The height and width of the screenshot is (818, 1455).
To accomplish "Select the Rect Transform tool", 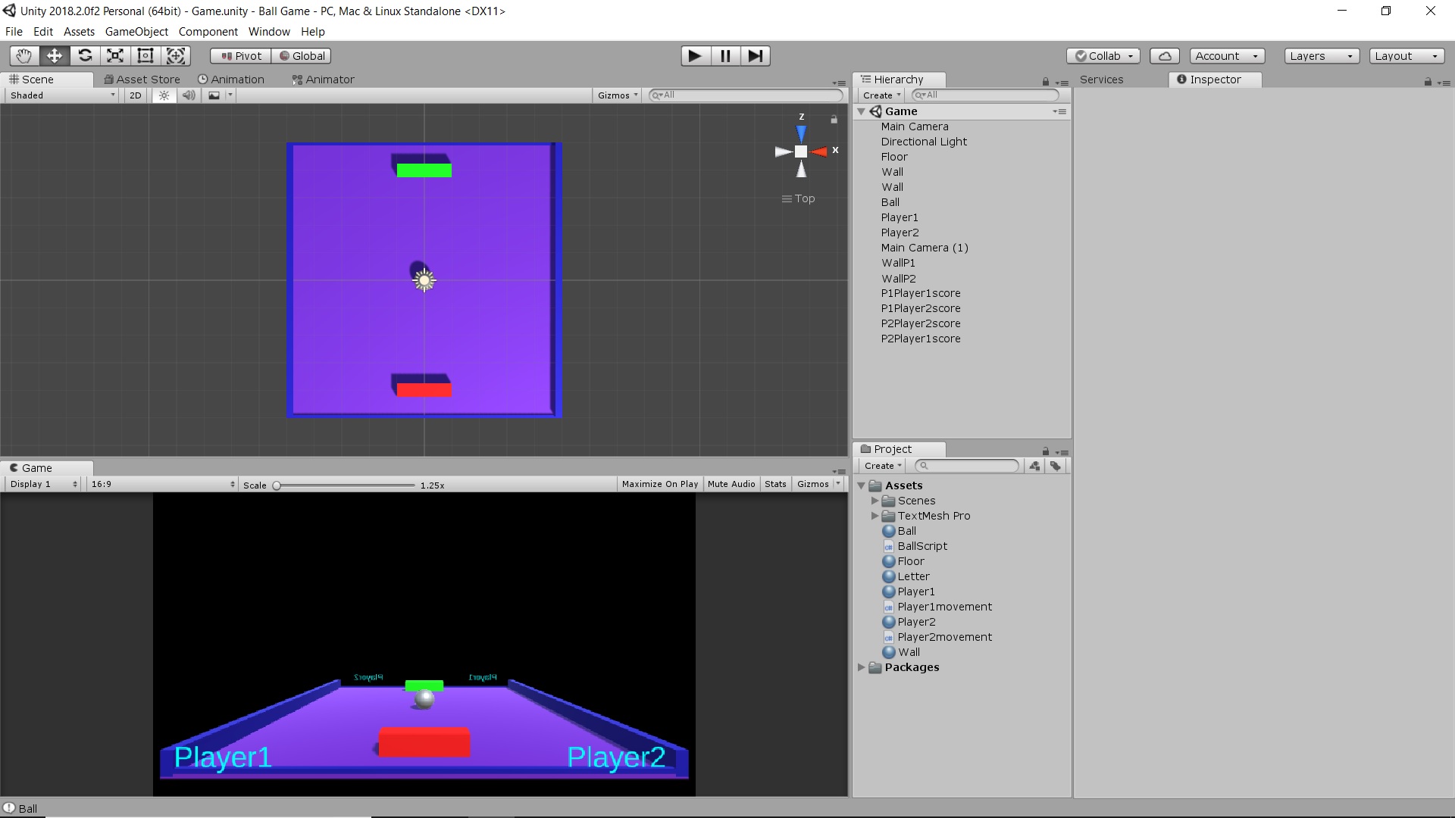I will pyautogui.click(x=145, y=55).
